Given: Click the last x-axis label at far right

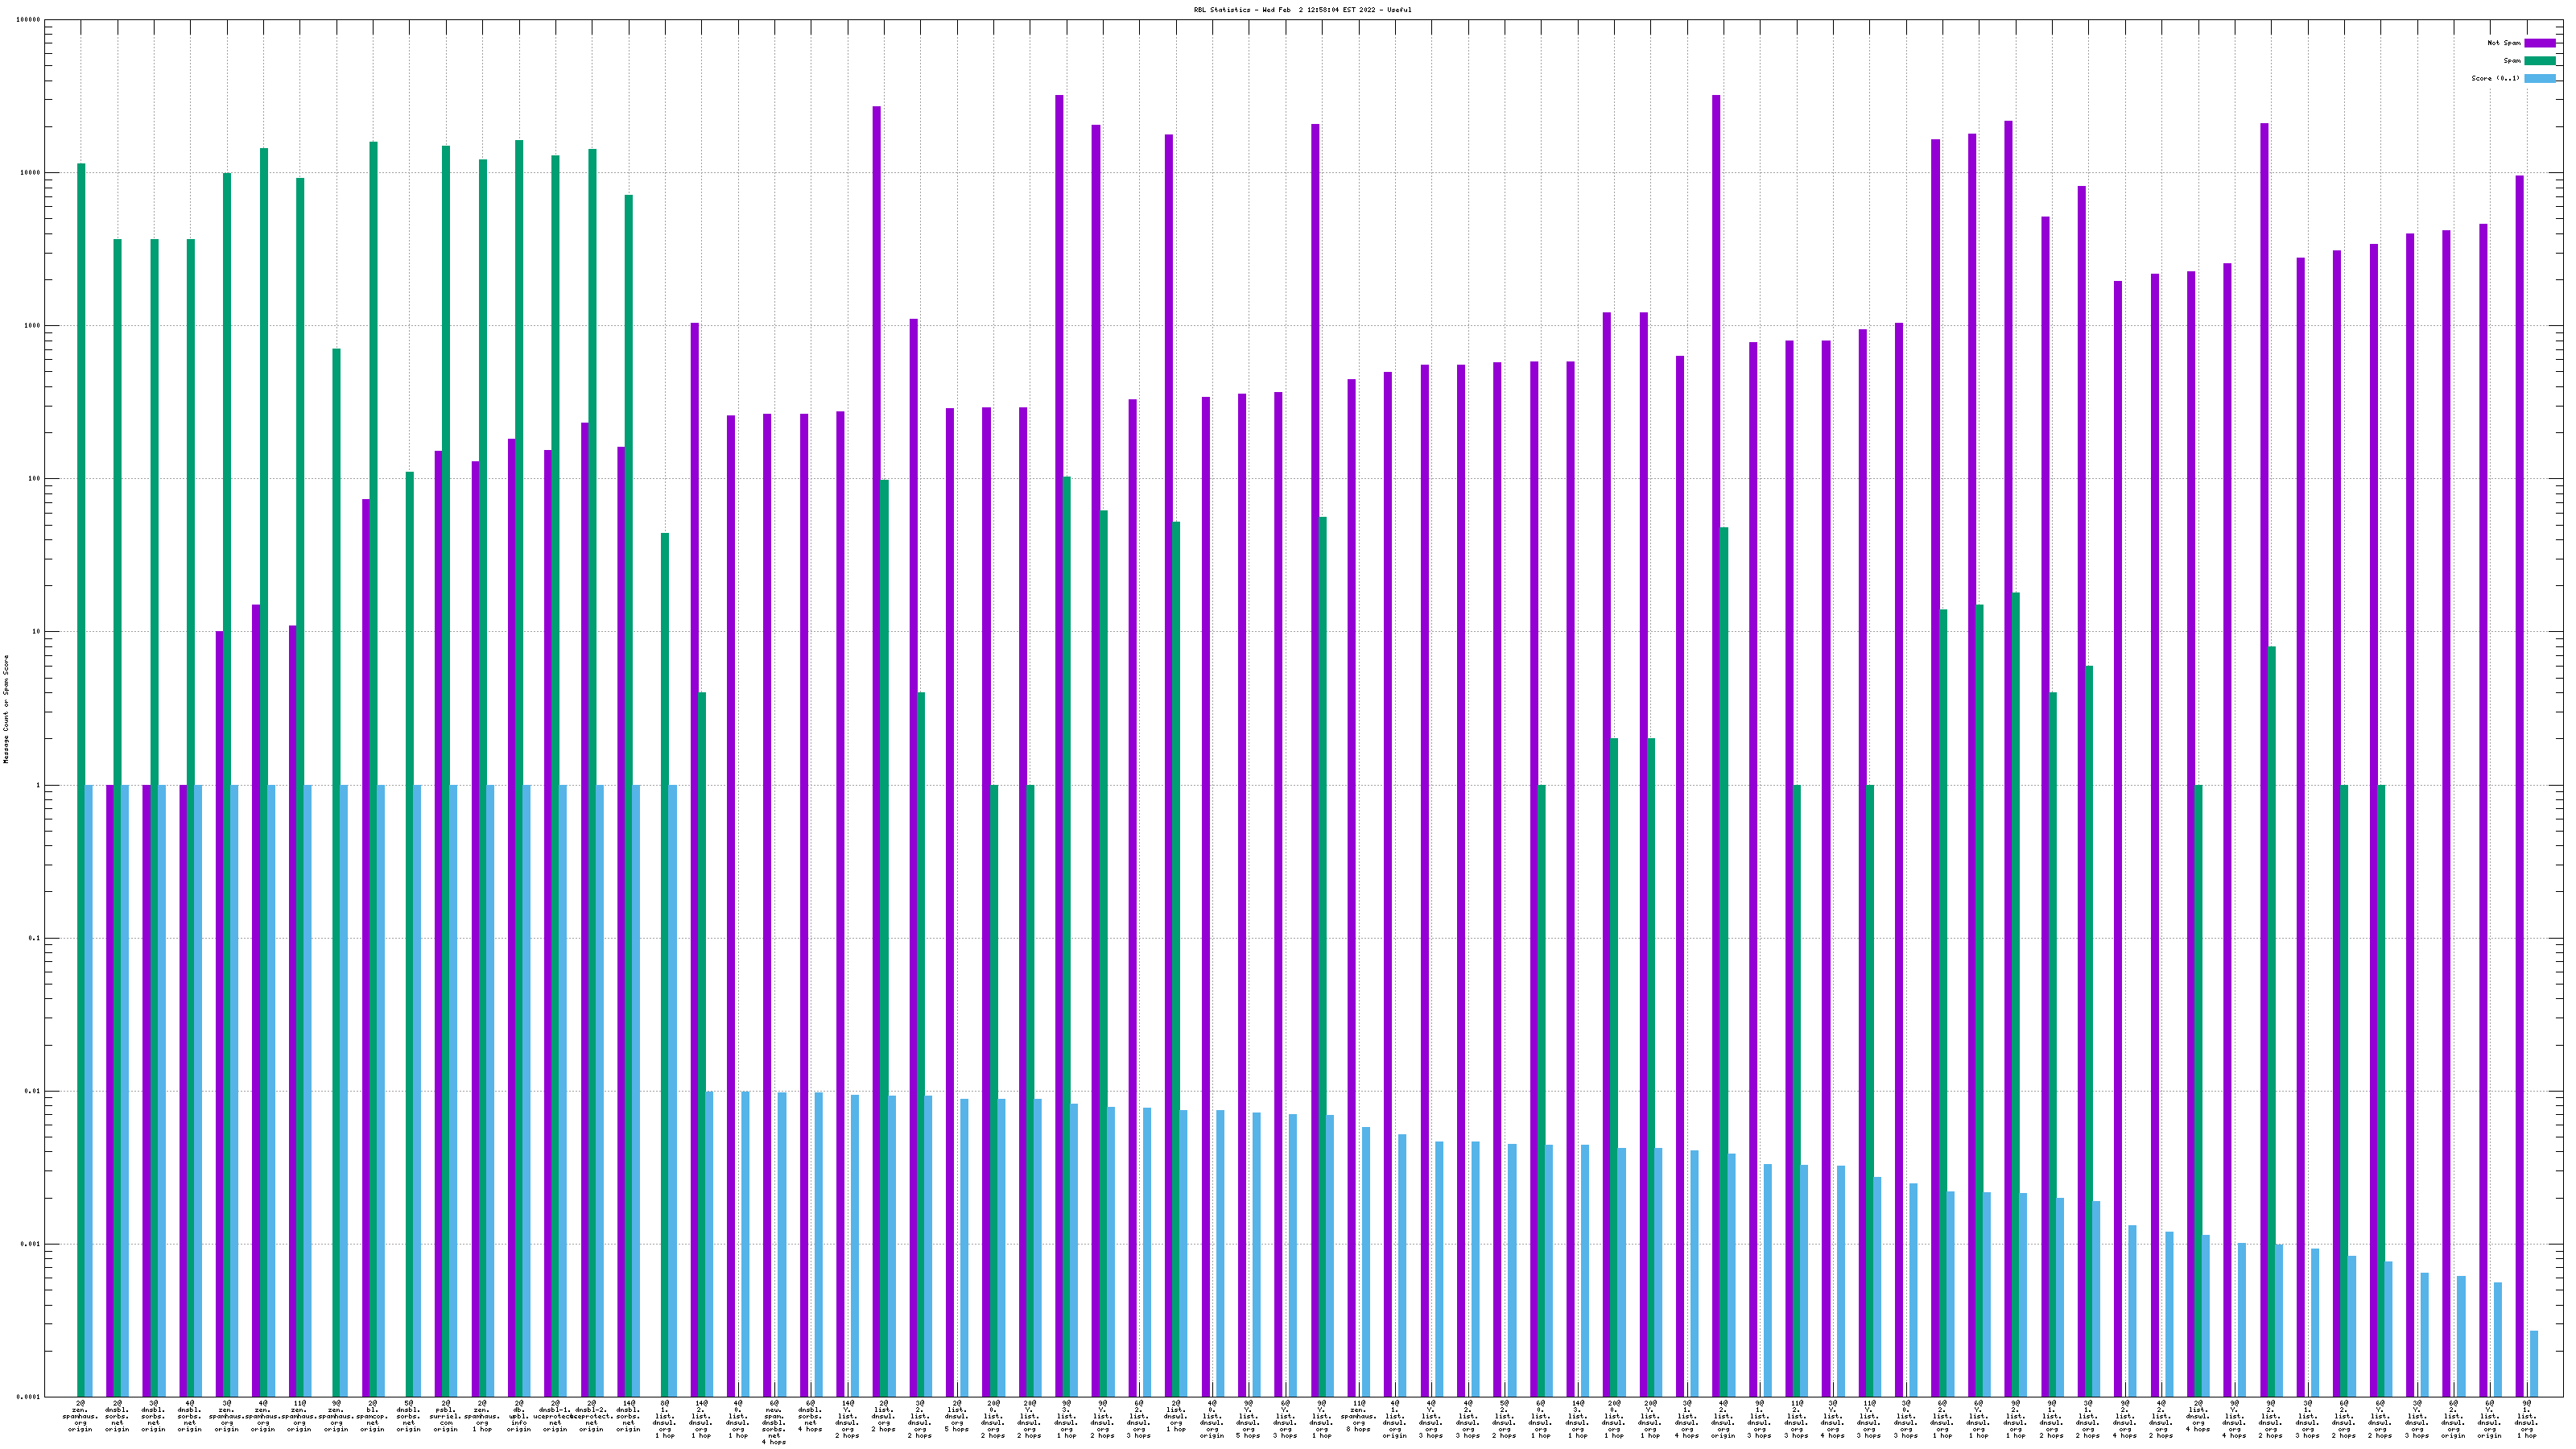Looking at the screenshot, I should click(2526, 1419).
